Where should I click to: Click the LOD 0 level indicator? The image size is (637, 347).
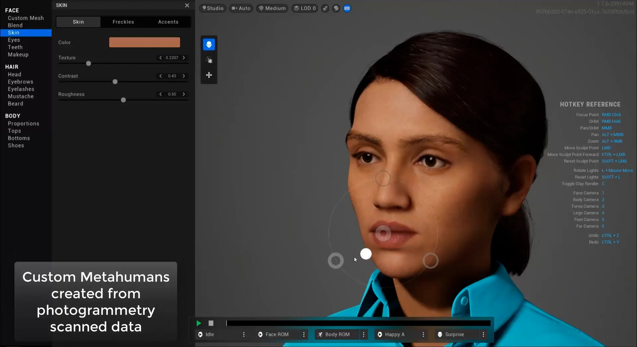[305, 8]
